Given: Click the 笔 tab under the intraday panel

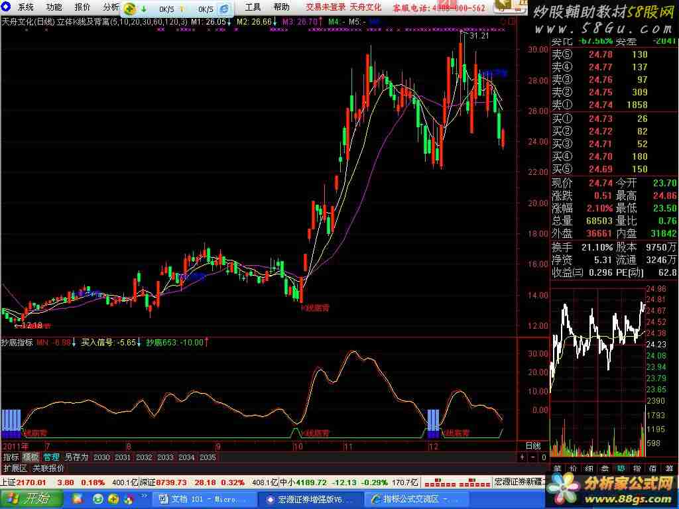Looking at the screenshot, I should pyautogui.click(x=557, y=469).
